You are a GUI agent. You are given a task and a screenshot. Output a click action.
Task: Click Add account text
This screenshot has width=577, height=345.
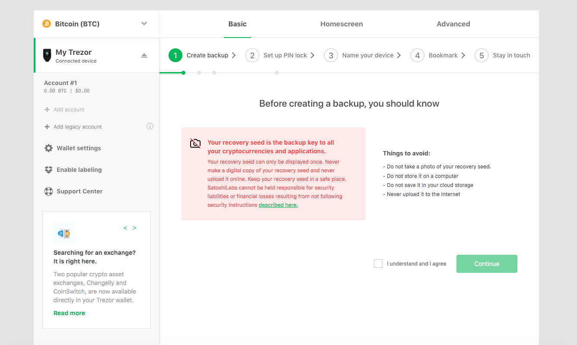[69, 110]
